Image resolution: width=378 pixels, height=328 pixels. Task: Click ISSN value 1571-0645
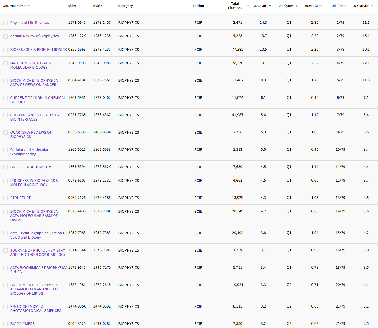[x=77, y=22]
